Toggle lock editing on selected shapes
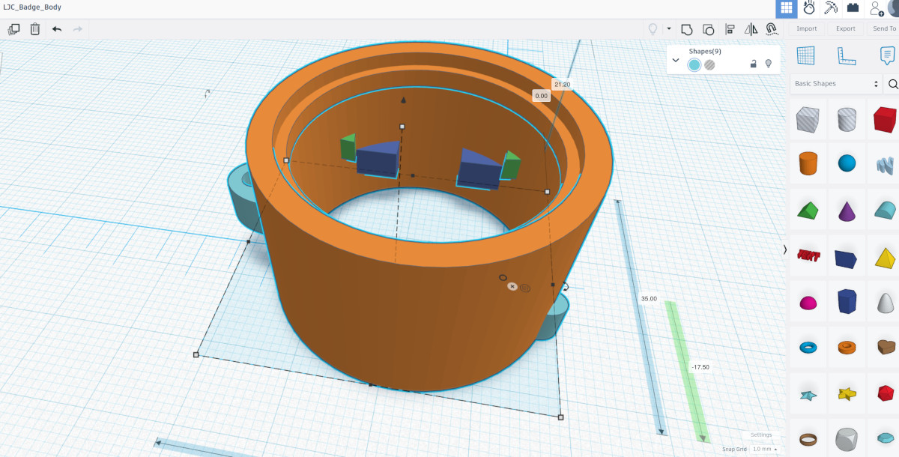This screenshot has height=457, width=899. pyautogui.click(x=753, y=64)
